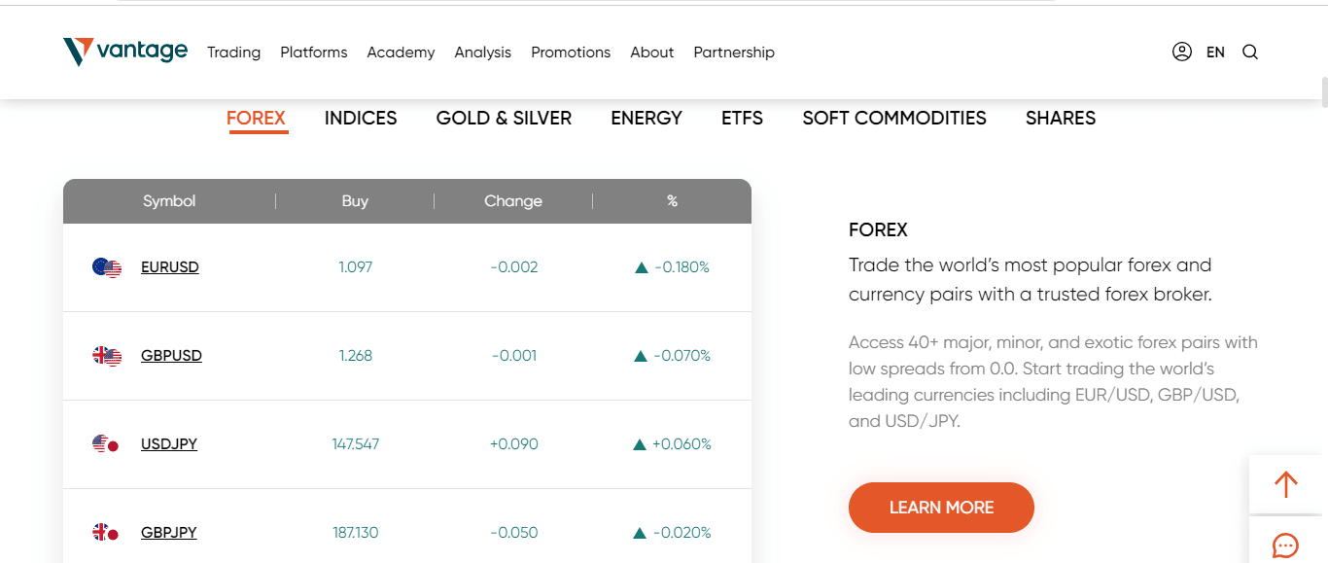Click the scroll-to-top arrow icon
Image resolution: width=1328 pixels, height=563 pixels.
coord(1286,484)
